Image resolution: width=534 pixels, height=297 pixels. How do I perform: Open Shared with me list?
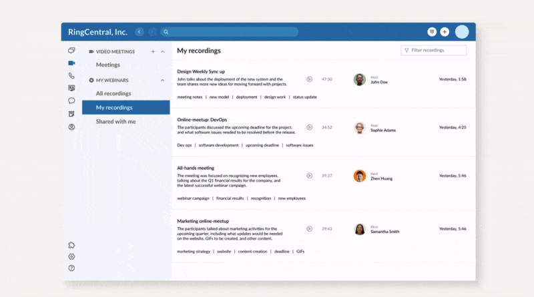click(x=115, y=121)
